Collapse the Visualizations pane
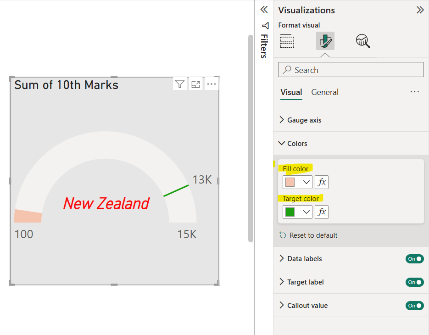The image size is (429, 335). 420,10
